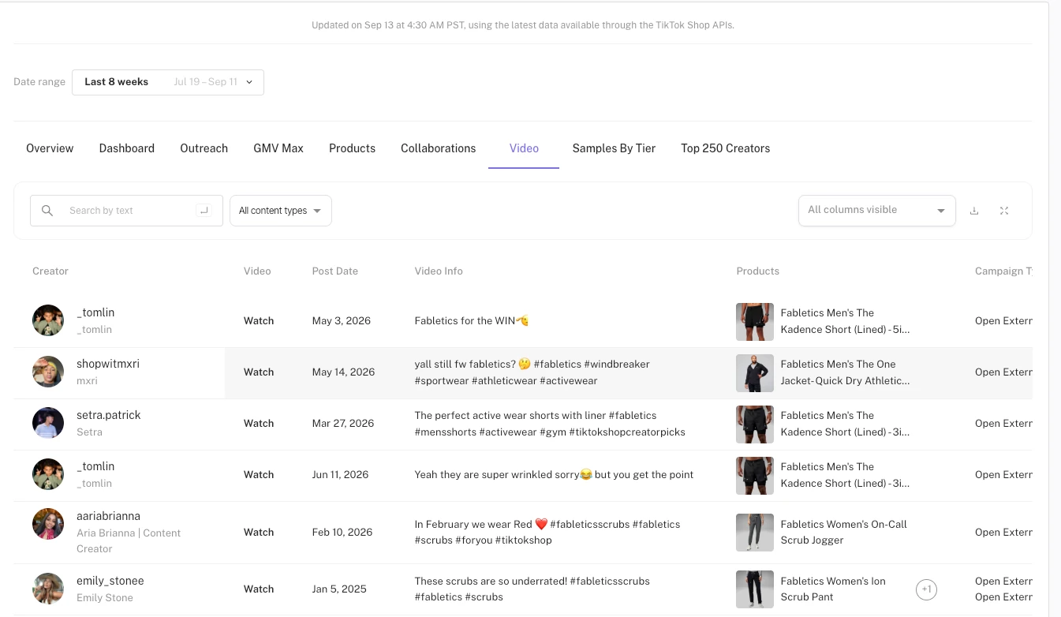Click the On-Call Scrub Jogger product thumbnail
The width and height of the screenshot is (1061, 617).
tap(755, 533)
